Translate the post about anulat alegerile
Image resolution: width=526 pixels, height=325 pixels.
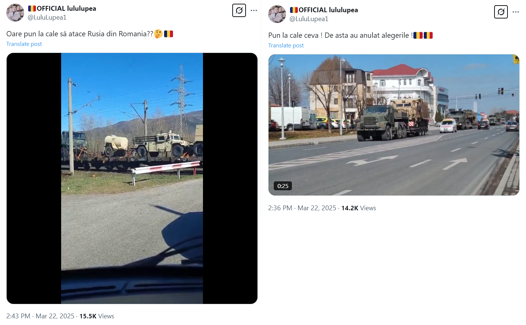pos(286,46)
